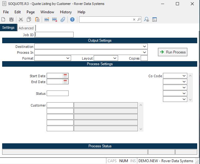Expand the Destination dropdown
The image size is (200, 164).
point(145,46)
